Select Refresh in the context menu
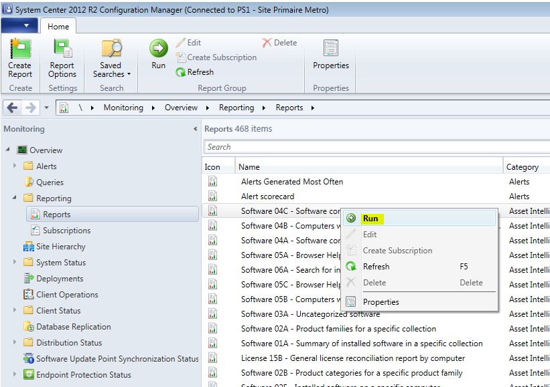The width and height of the screenshot is (550, 387). tap(376, 267)
